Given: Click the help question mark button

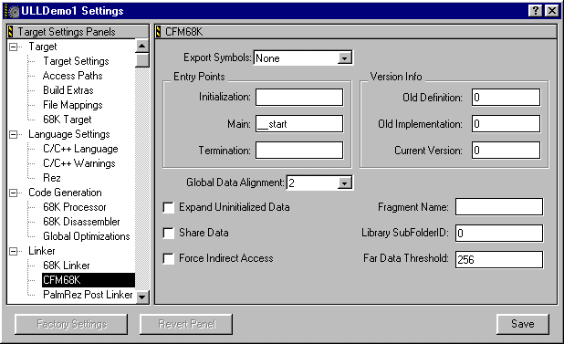Looking at the screenshot, I should [536, 11].
